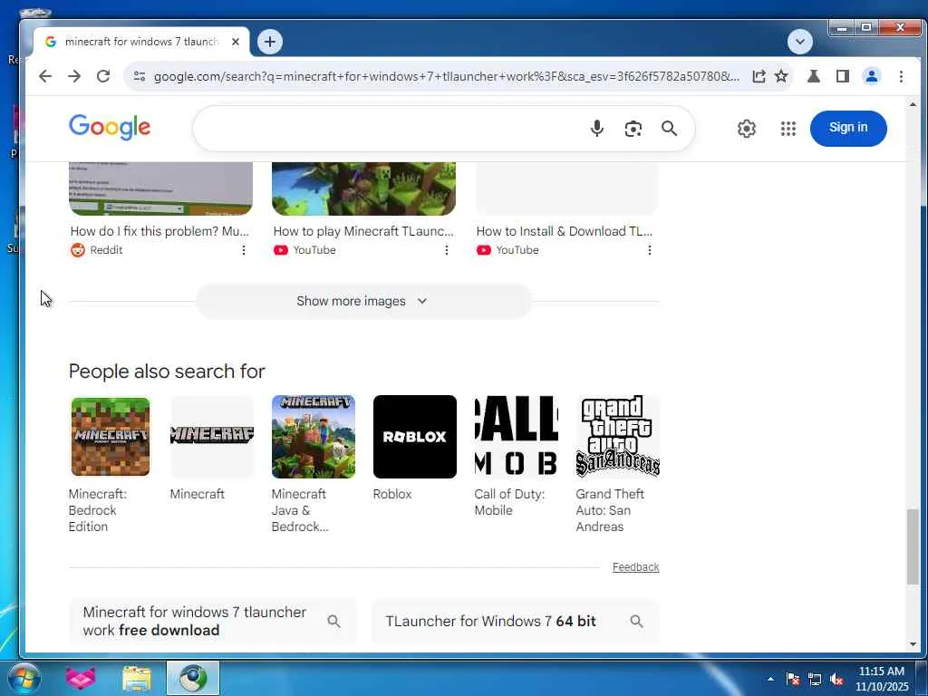
Task: Open Action Center flag icon
Action: pos(792,680)
